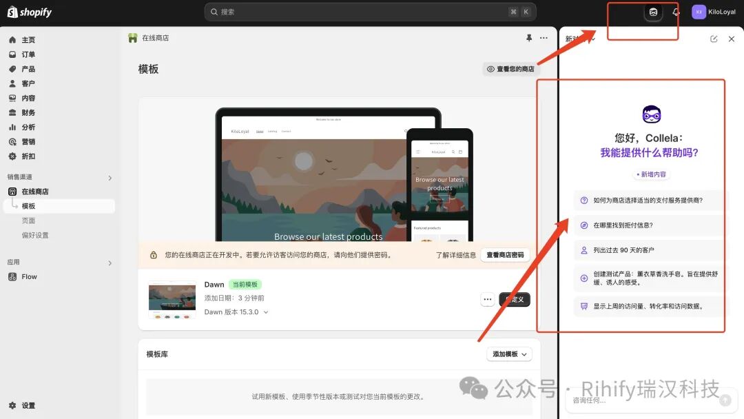
Task: Open the notifications bell
Action: 676,12
